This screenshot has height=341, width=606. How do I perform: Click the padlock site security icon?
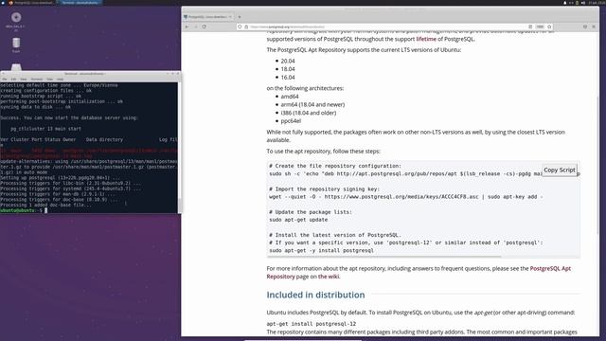click(246, 27)
